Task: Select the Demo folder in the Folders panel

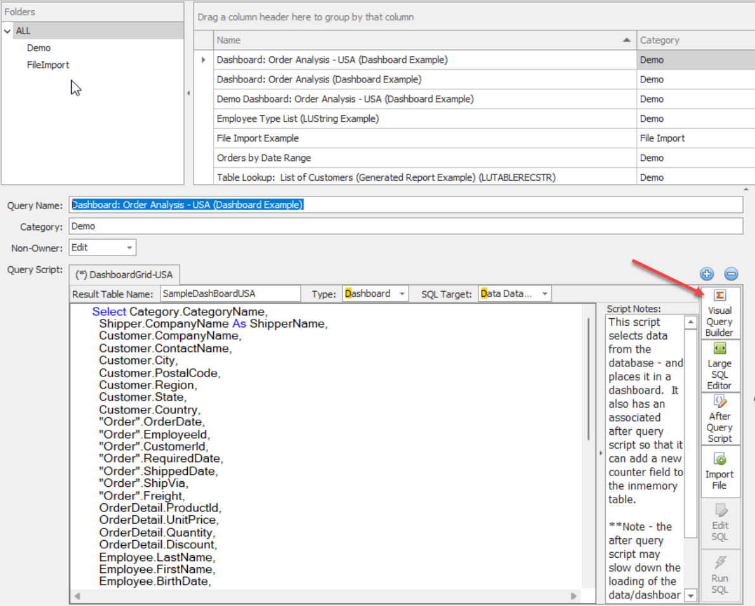Action: pos(38,48)
